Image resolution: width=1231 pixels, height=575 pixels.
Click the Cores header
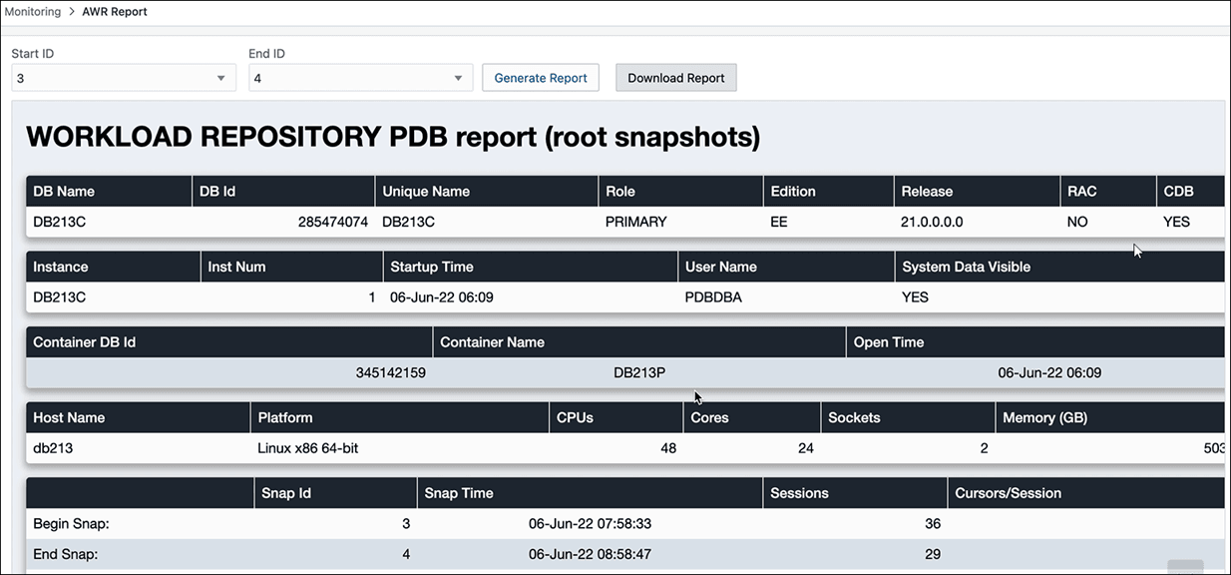tap(752, 417)
